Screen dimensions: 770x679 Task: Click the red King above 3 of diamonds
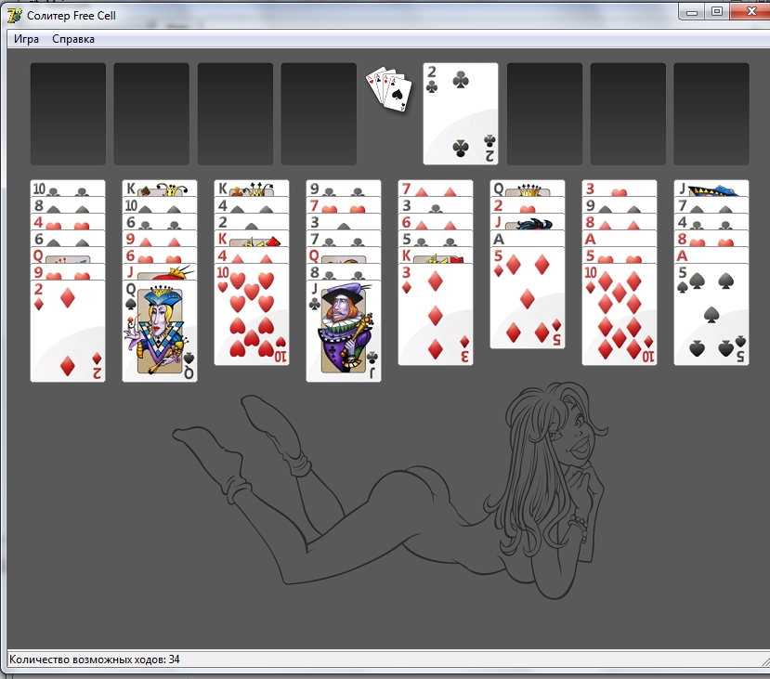[x=436, y=255]
